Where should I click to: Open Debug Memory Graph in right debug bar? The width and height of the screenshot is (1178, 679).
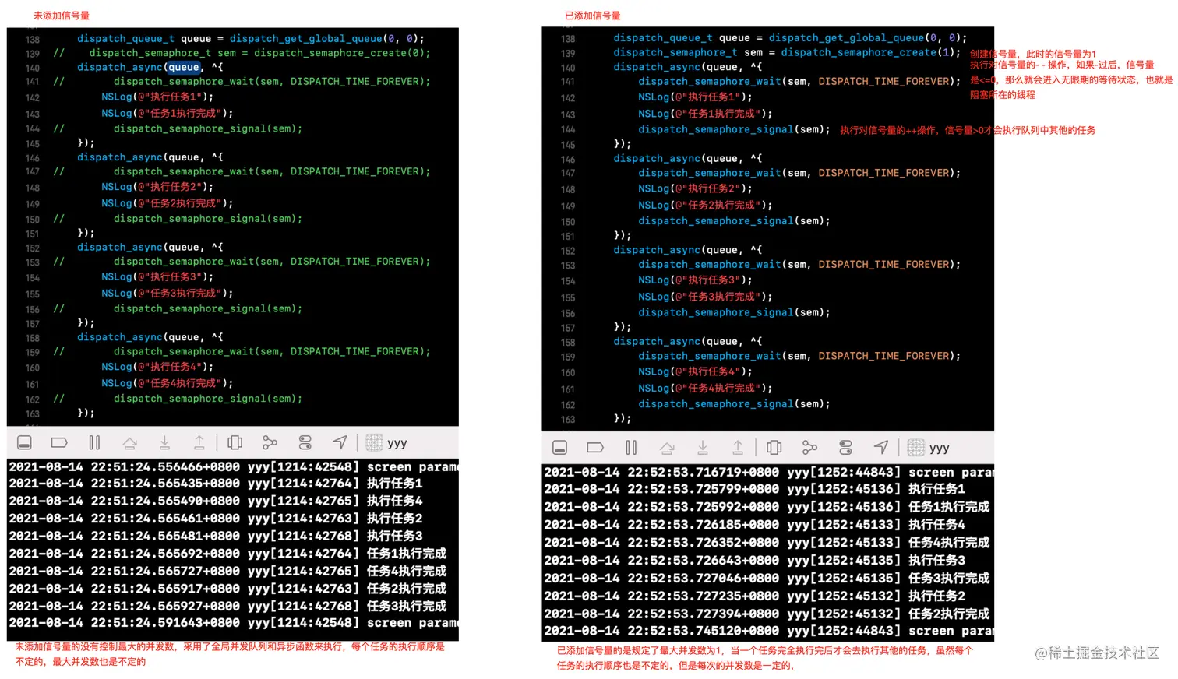tap(809, 448)
